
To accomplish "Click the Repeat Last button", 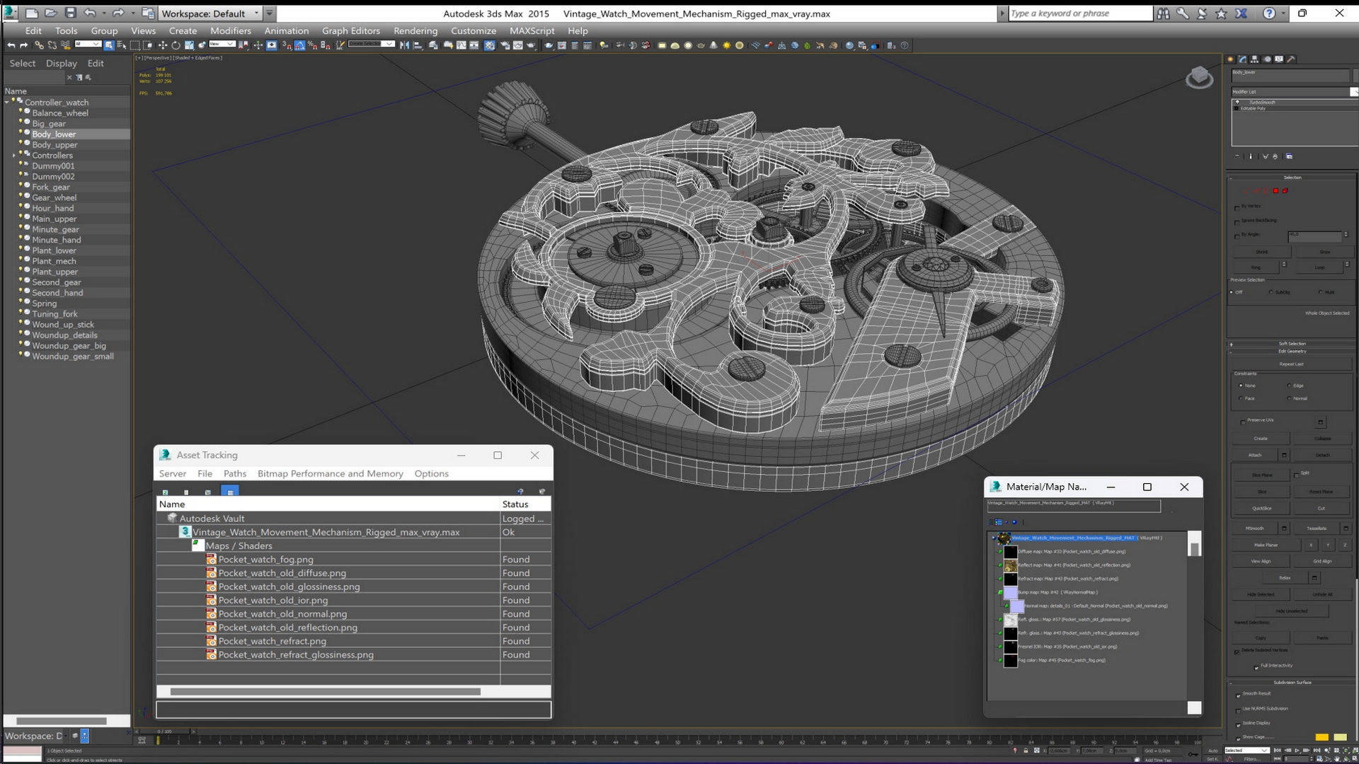I will (x=1292, y=364).
